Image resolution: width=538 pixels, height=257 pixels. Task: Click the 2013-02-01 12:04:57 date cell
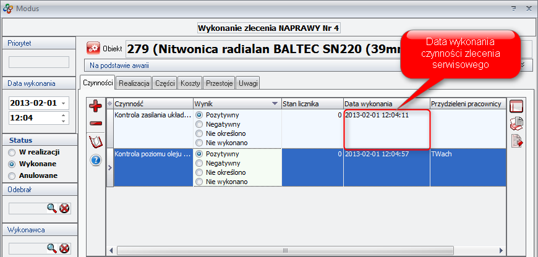click(x=386, y=167)
